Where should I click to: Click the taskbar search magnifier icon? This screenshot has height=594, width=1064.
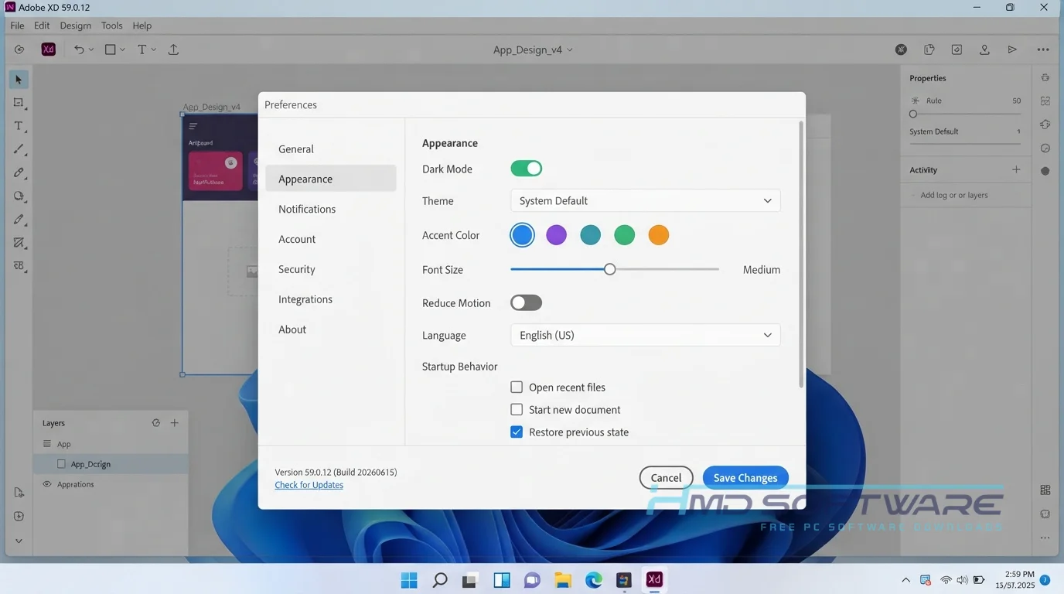(x=439, y=579)
